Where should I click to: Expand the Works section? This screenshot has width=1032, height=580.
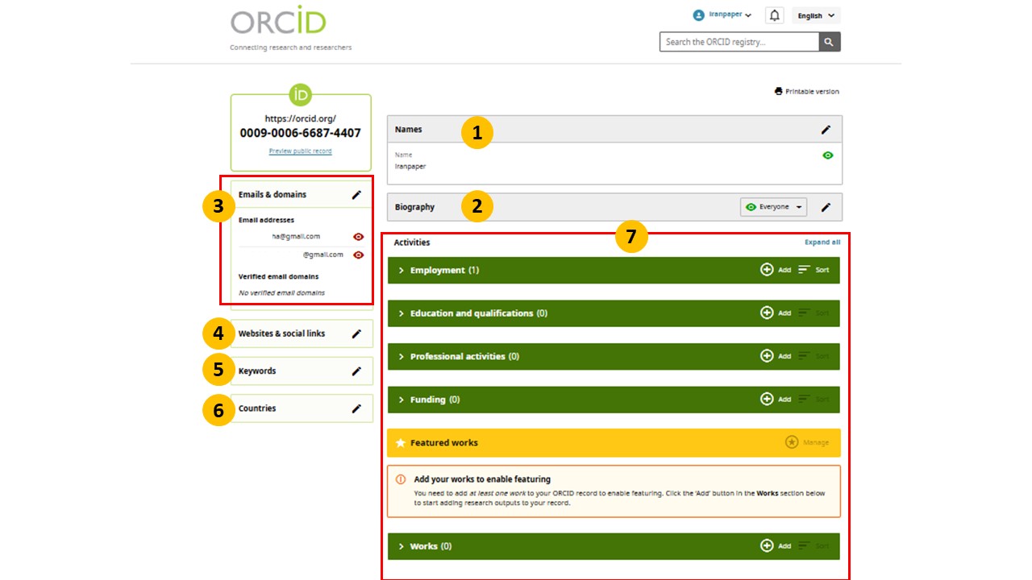point(402,546)
